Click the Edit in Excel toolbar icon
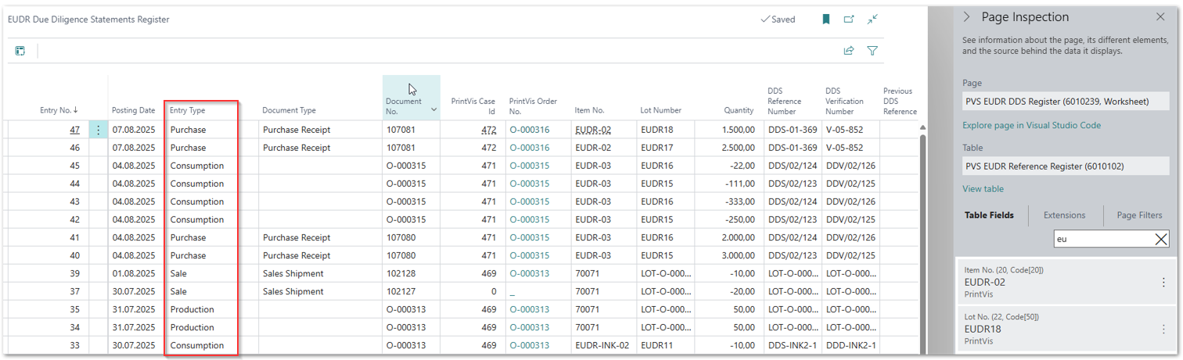The width and height of the screenshot is (1183, 360). pos(20,51)
